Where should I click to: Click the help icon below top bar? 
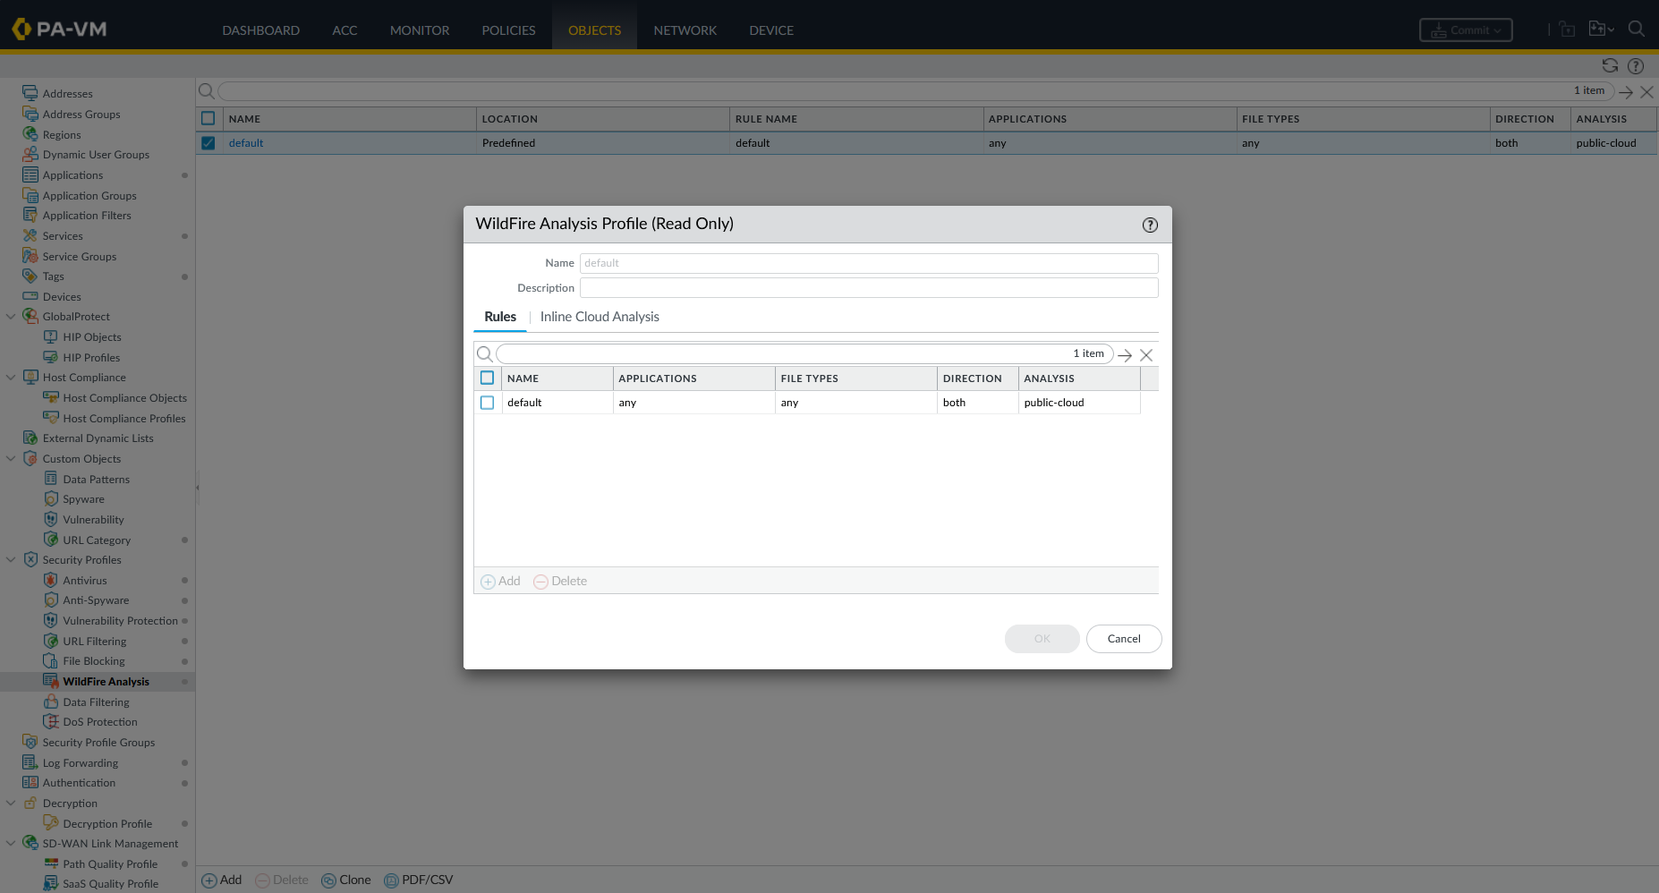1636,65
